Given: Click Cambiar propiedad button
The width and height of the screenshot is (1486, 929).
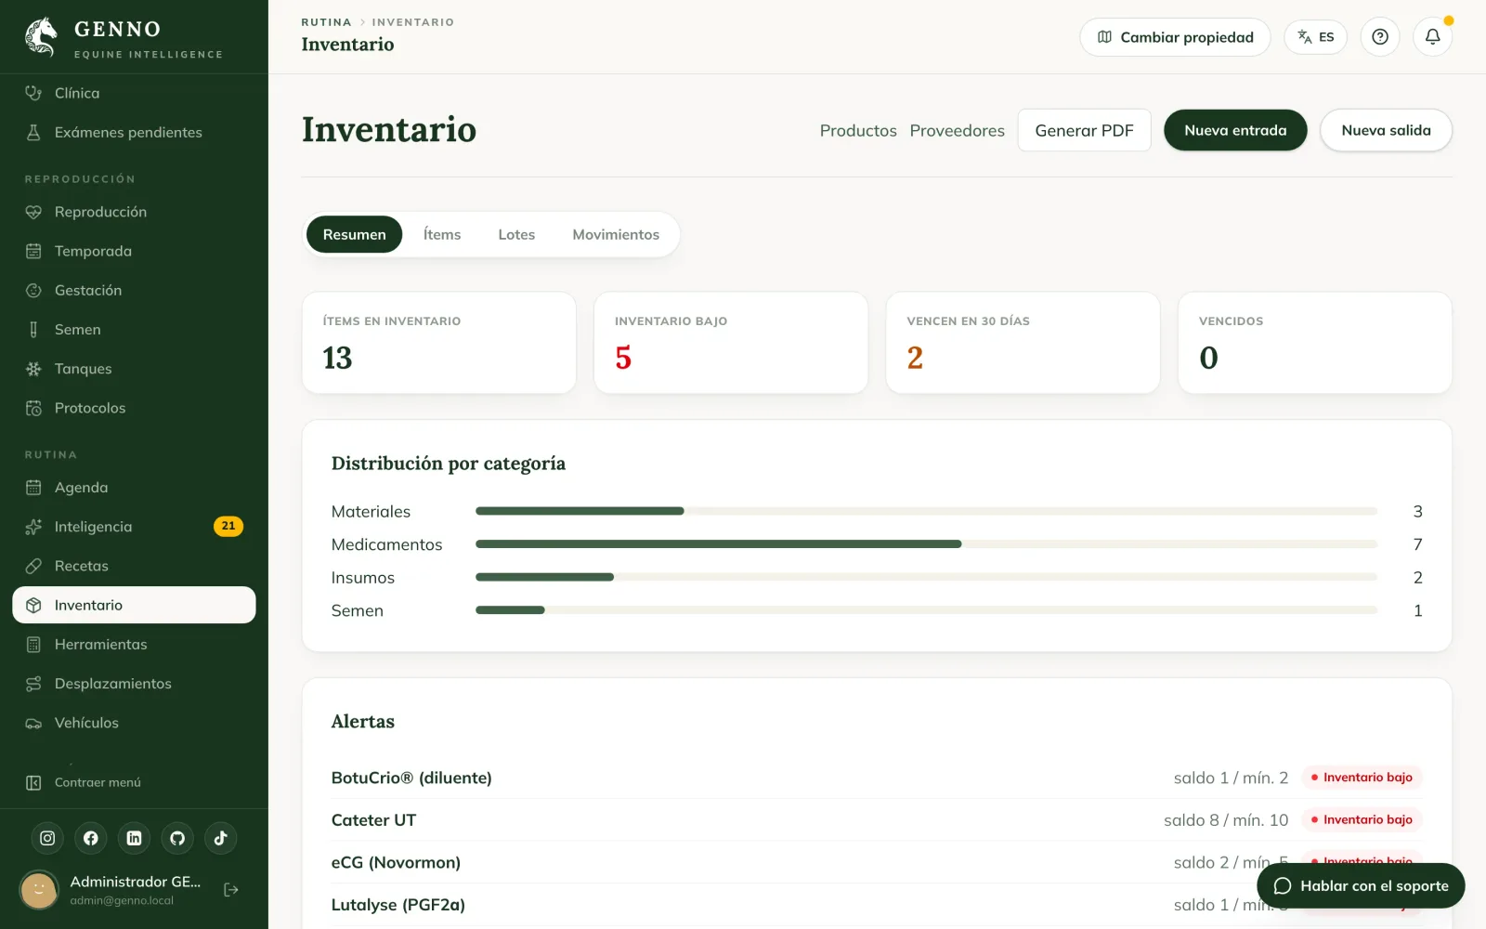Looking at the screenshot, I should coord(1175,37).
